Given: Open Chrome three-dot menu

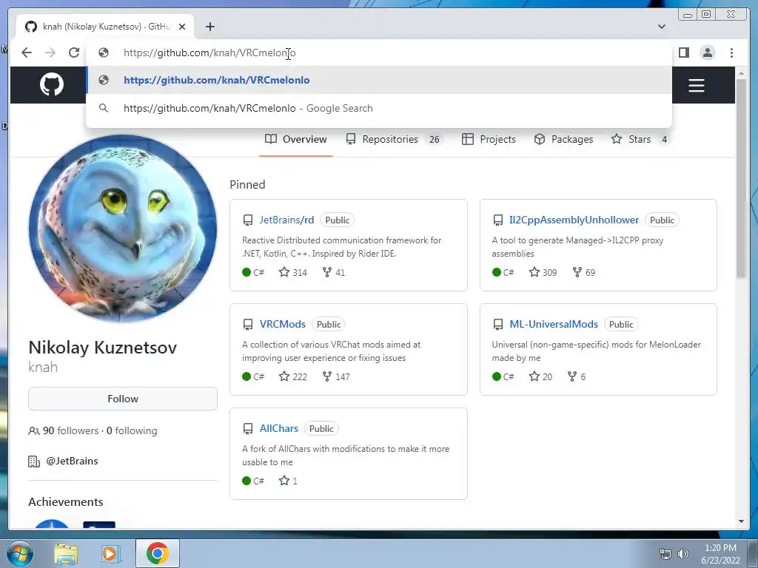Looking at the screenshot, I should [x=731, y=53].
